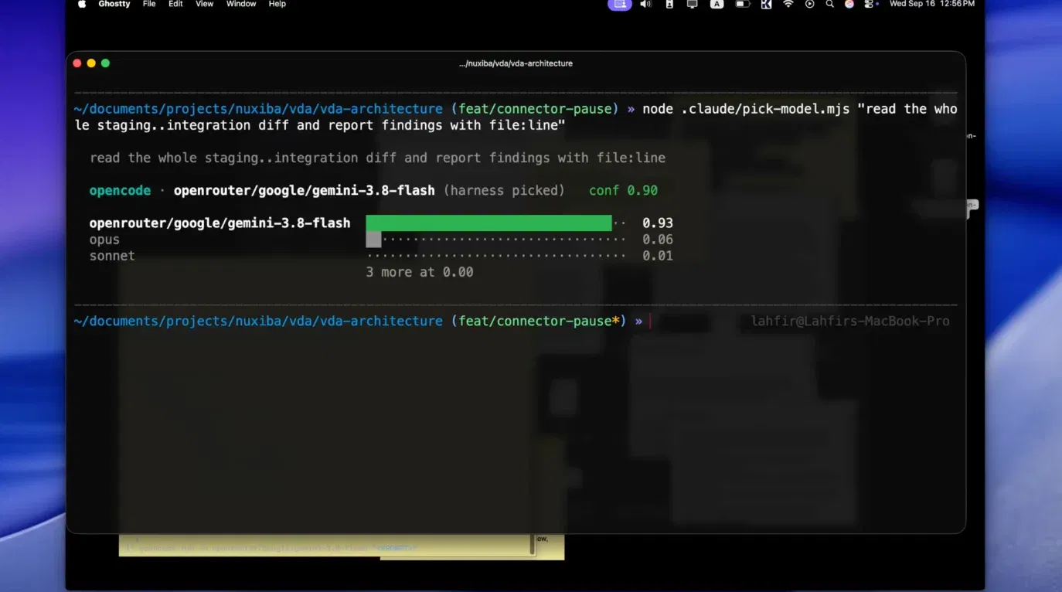Click the green gemini-3.8-flash score bar

488,223
